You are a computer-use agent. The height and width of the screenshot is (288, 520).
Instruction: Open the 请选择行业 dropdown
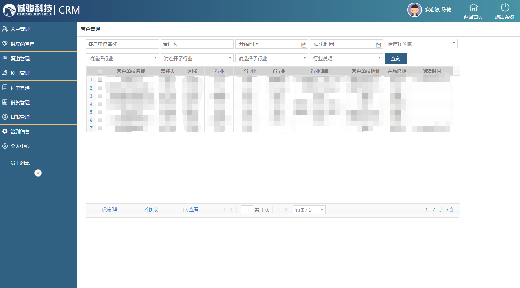(123, 58)
